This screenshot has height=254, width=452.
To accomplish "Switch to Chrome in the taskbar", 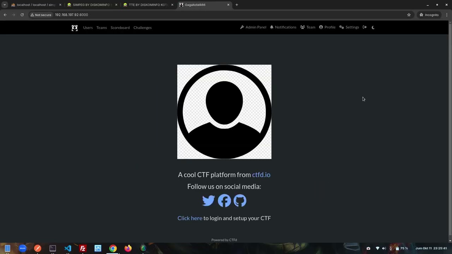I will click(113, 248).
